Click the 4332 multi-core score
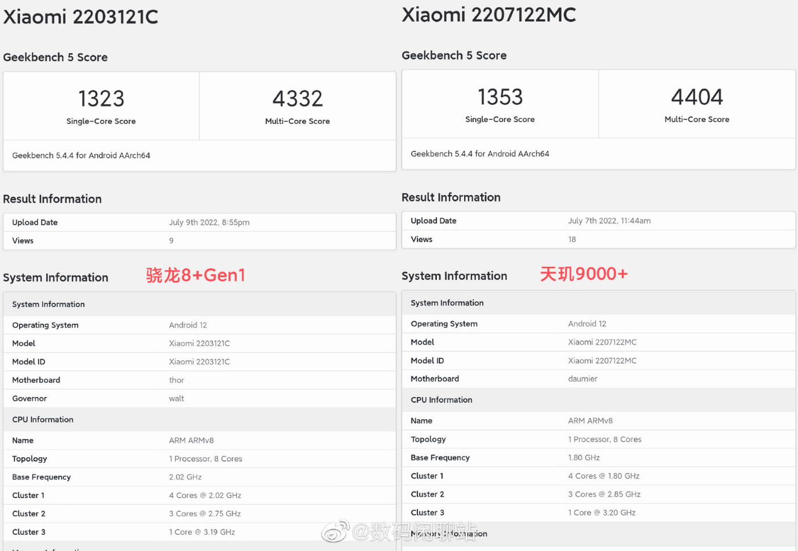This screenshot has width=798, height=551. point(297,99)
